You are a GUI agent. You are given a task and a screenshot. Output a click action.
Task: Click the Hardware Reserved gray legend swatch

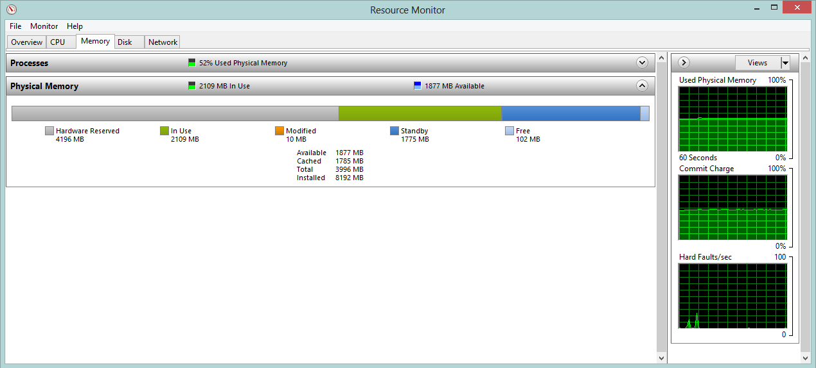49,131
